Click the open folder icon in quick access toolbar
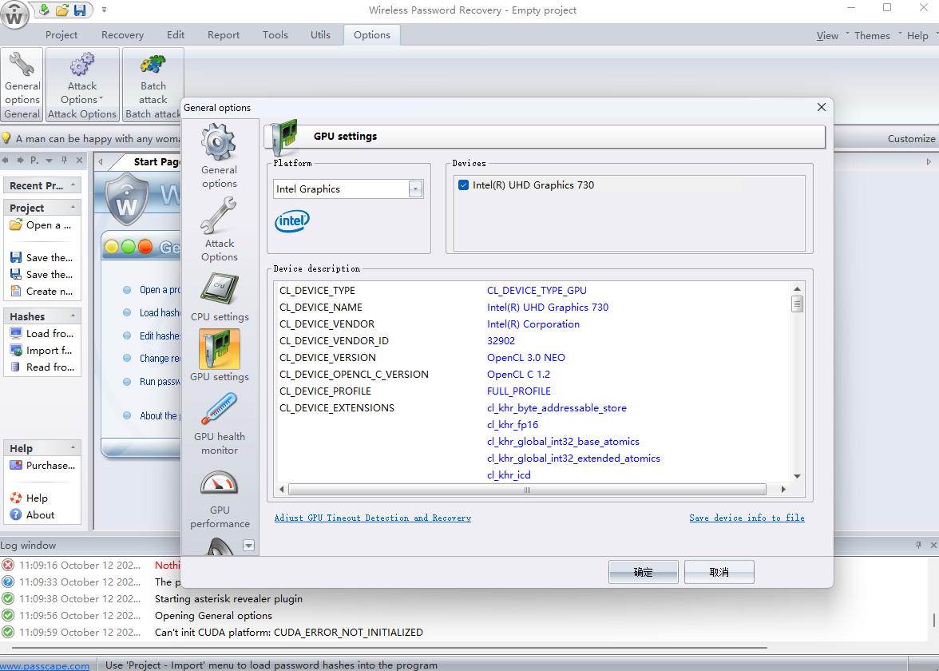 coord(61,10)
